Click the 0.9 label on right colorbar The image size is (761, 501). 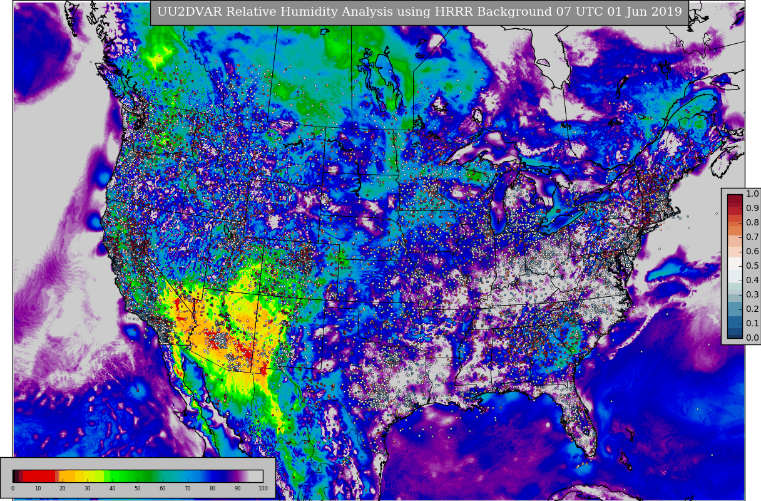click(x=752, y=209)
